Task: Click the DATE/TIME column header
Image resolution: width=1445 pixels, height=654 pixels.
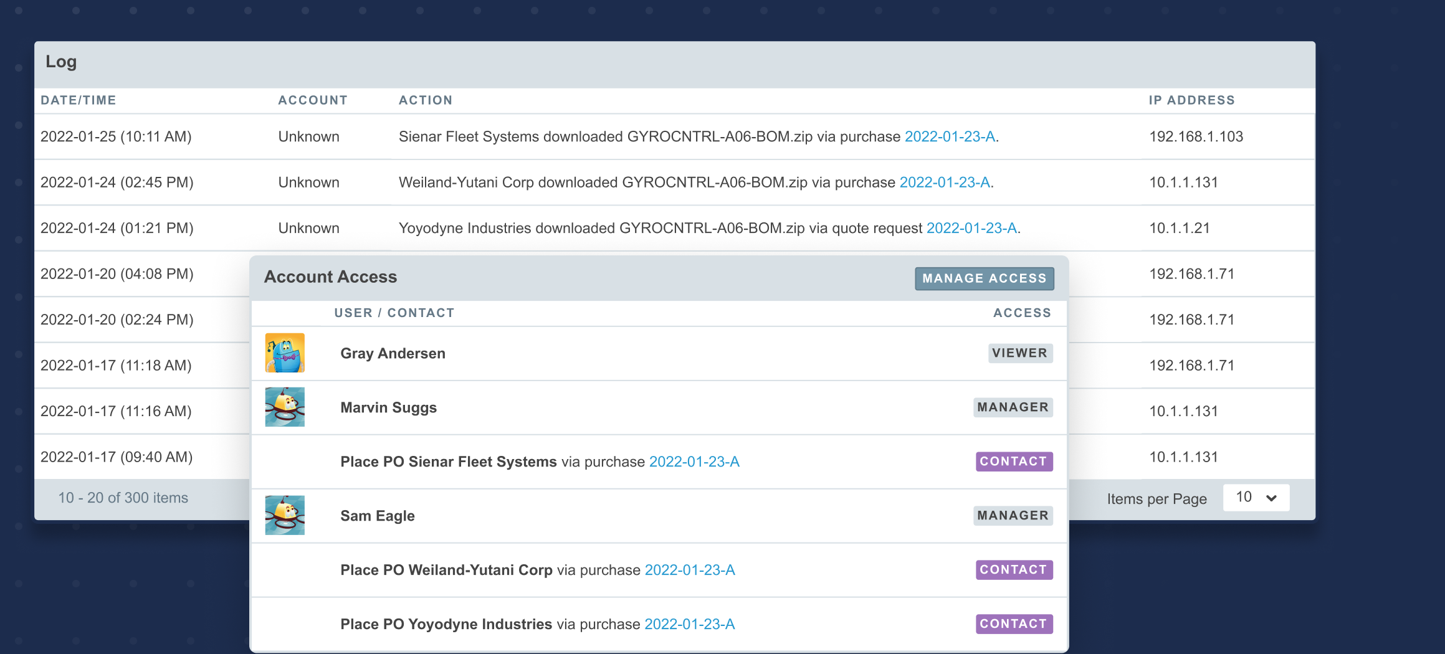Action: click(x=79, y=100)
